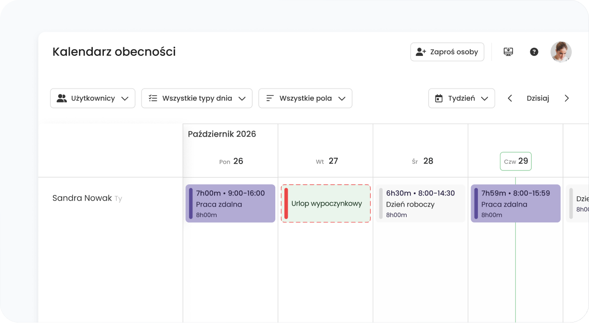Click the Dzisiaj button

tap(538, 98)
